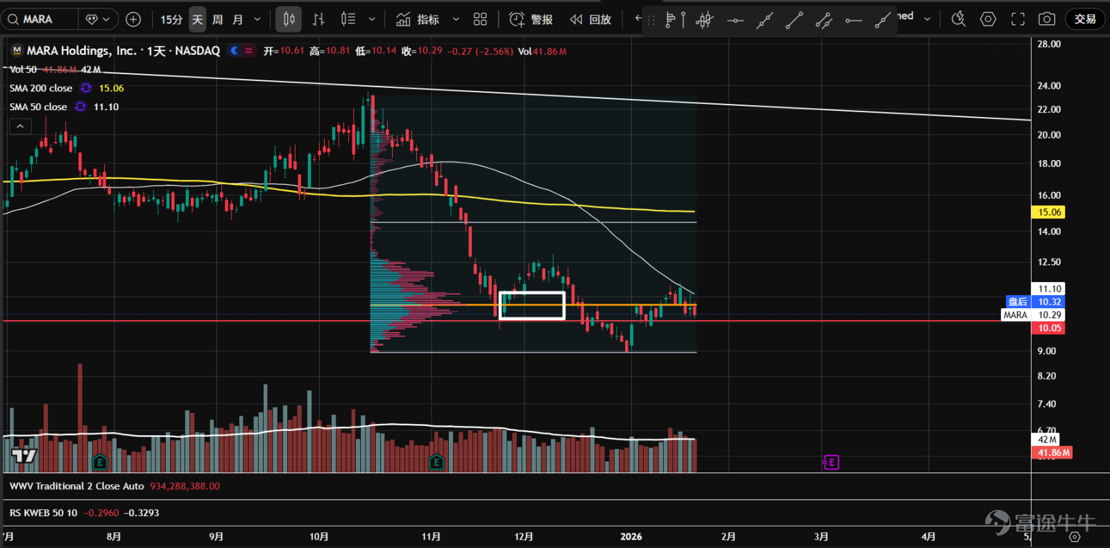
Task: Click the TradingView logo
Action: coord(24,455)
